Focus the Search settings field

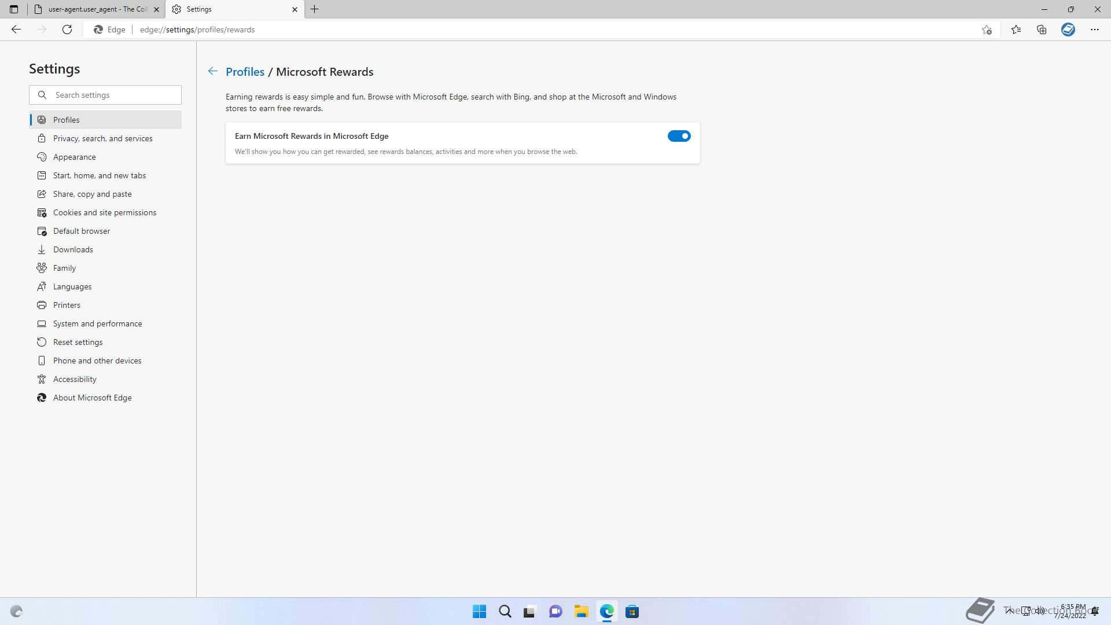105,95
